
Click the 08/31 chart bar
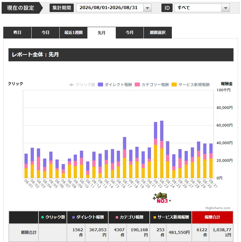click(x=211, y=161)
